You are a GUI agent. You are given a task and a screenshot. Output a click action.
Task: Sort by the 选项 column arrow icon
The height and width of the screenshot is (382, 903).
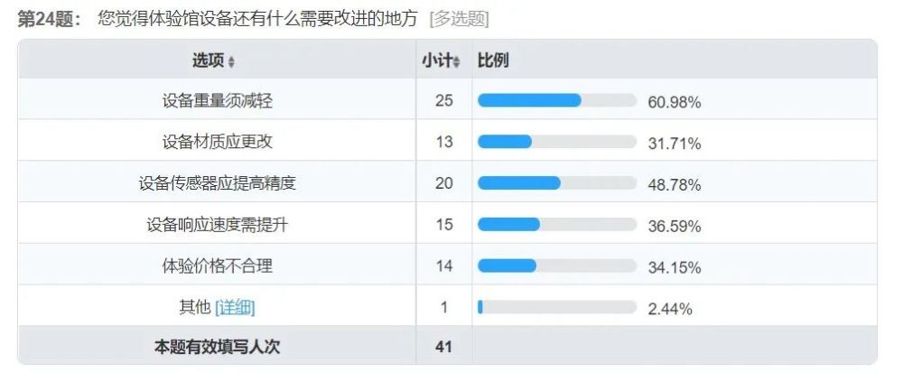(x=231, y=61)
